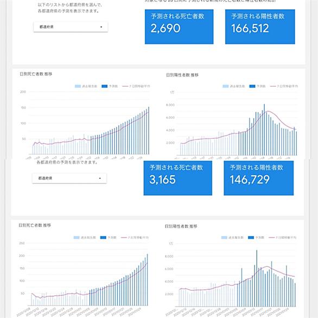The width and height of the screenshot is (318, 318).
Task: Open the 都道府県 dropdown beside the 2,690 card
Action: (71, 27)
